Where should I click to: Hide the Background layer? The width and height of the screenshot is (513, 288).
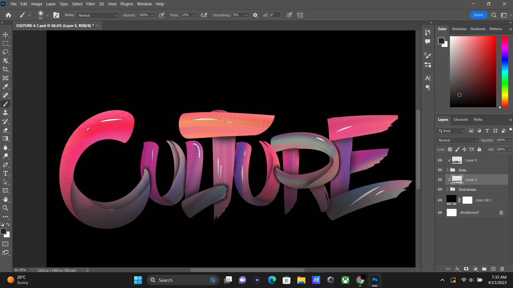pyautogui.click(x=440, y=213)
